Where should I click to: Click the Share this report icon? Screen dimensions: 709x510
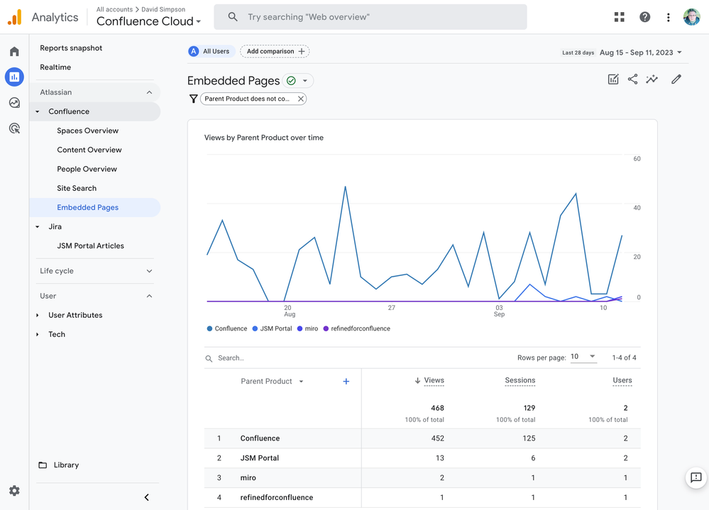tap(632, 79)
